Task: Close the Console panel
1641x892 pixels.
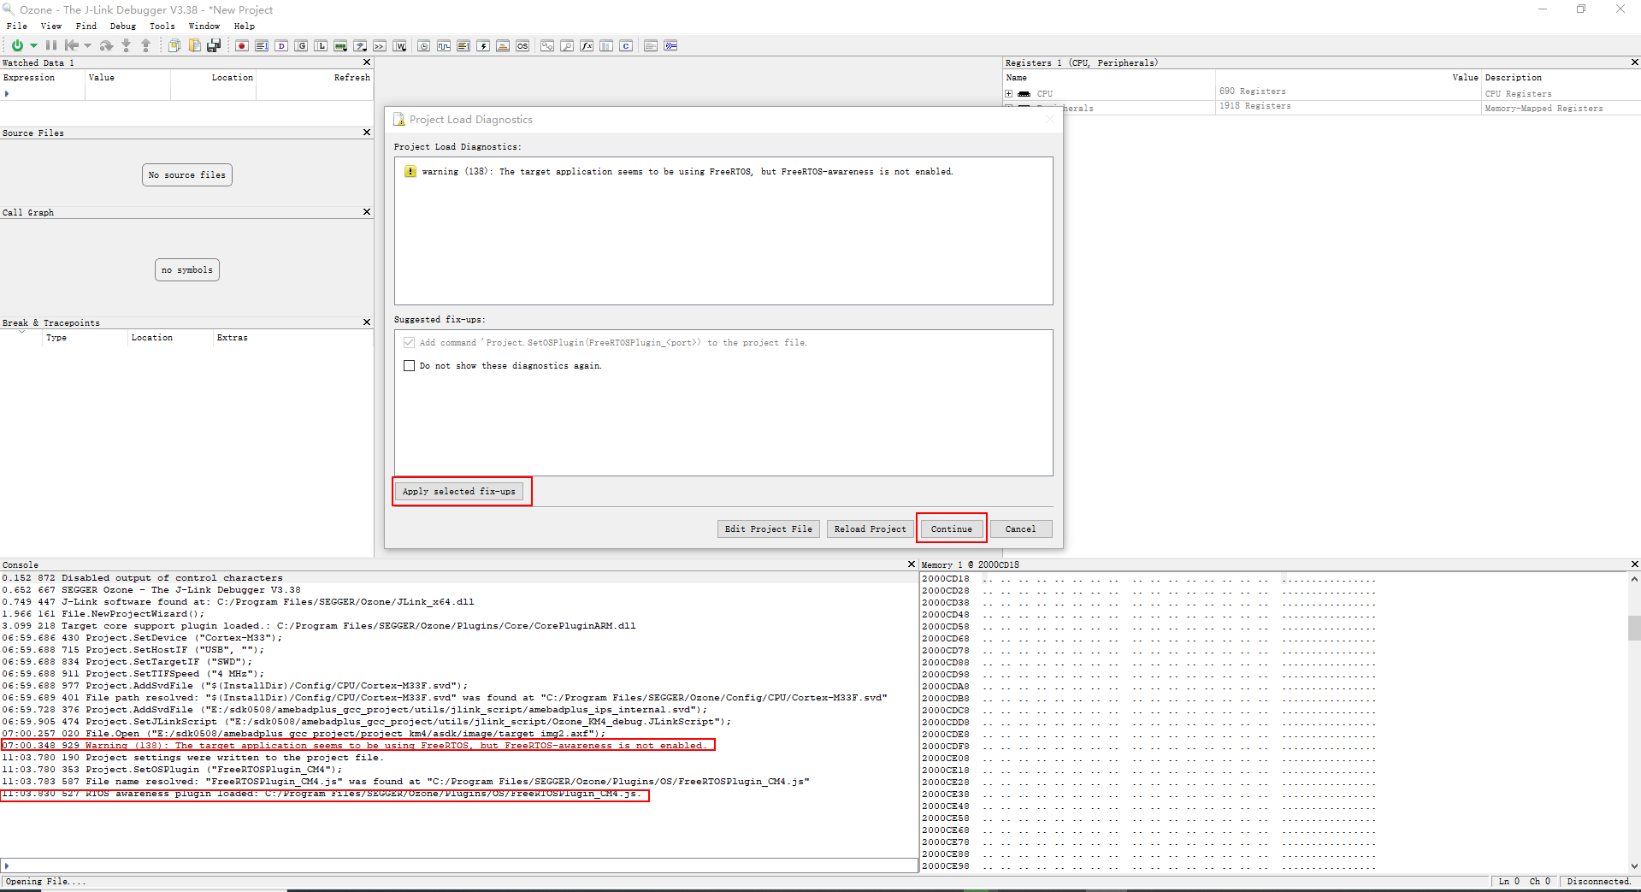Action: pyautogui.click(x=911, y=564)
